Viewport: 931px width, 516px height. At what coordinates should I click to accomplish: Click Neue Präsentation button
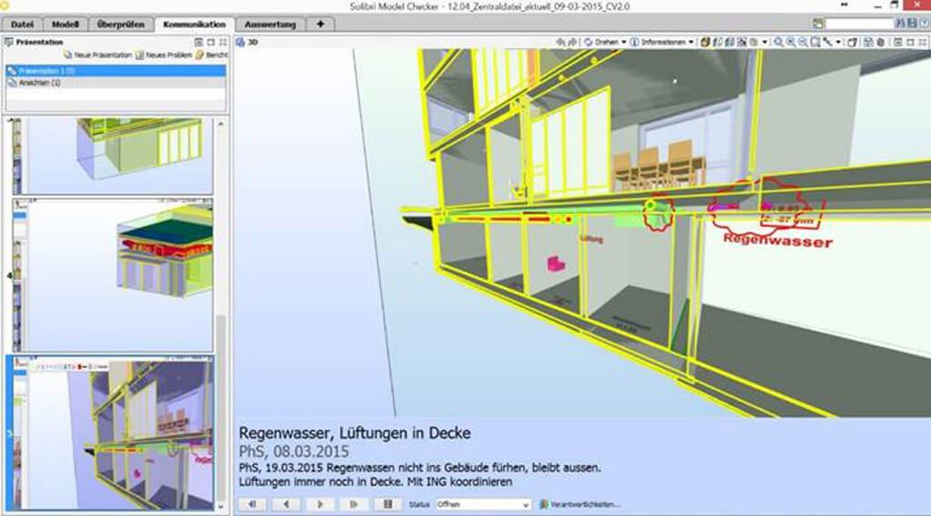[98, 55]
